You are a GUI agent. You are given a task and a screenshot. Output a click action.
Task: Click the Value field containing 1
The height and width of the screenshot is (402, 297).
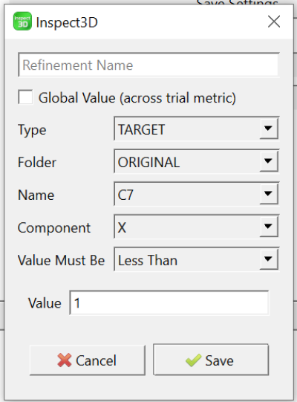[x=169, y=302]
